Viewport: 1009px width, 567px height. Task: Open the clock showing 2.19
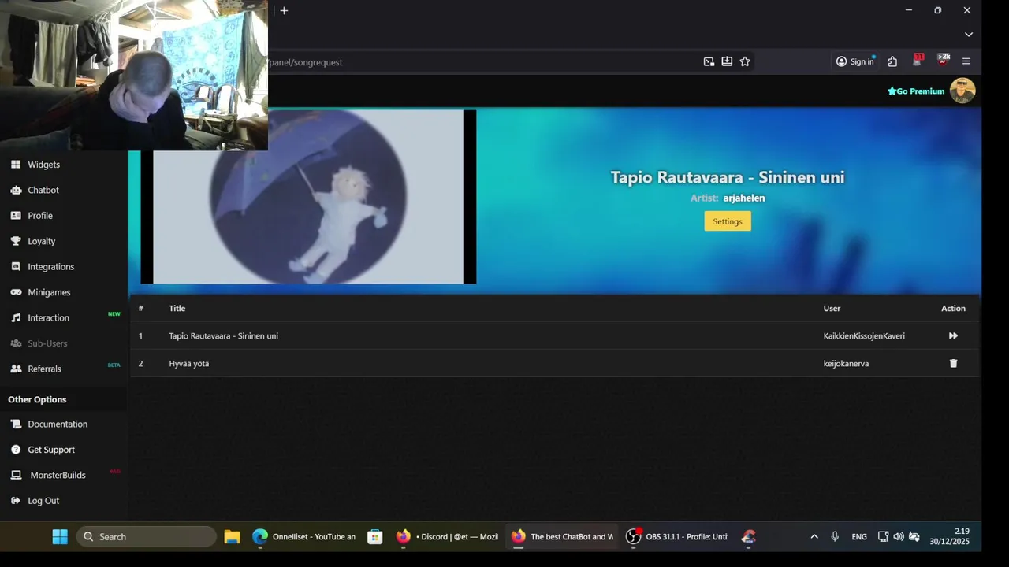coord(949,536)
